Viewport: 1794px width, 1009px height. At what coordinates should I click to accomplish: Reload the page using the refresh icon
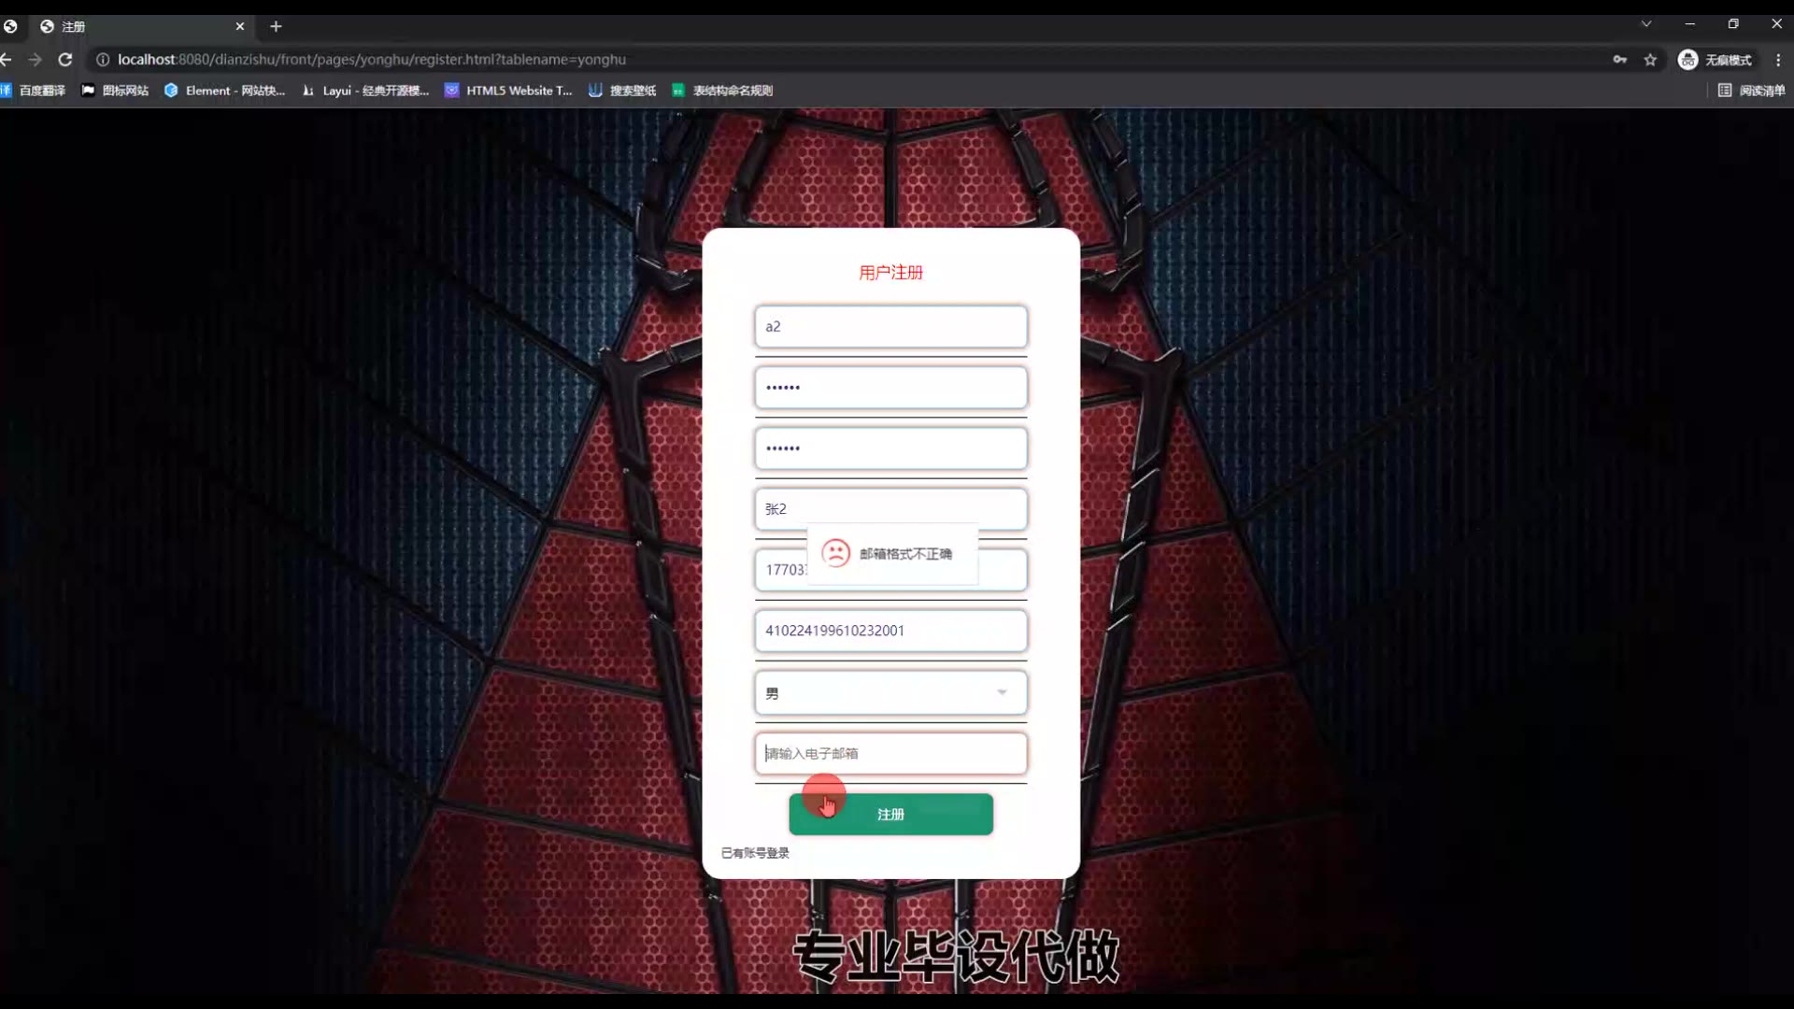[65, 60]
